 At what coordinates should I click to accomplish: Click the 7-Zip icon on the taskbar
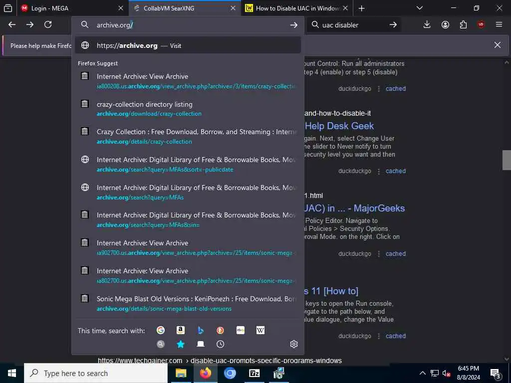coord(254,373)
